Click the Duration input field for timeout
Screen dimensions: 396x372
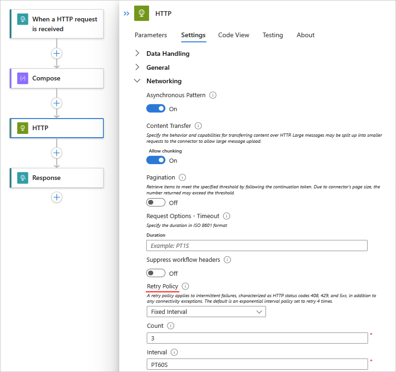(256, 246)
